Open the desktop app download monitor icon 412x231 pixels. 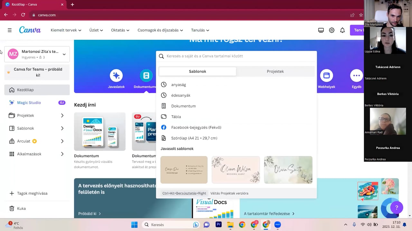point(321,30)
